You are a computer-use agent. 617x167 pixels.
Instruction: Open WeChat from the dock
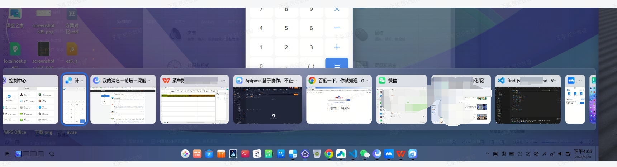pyautogui.click(x=365, y=154)
